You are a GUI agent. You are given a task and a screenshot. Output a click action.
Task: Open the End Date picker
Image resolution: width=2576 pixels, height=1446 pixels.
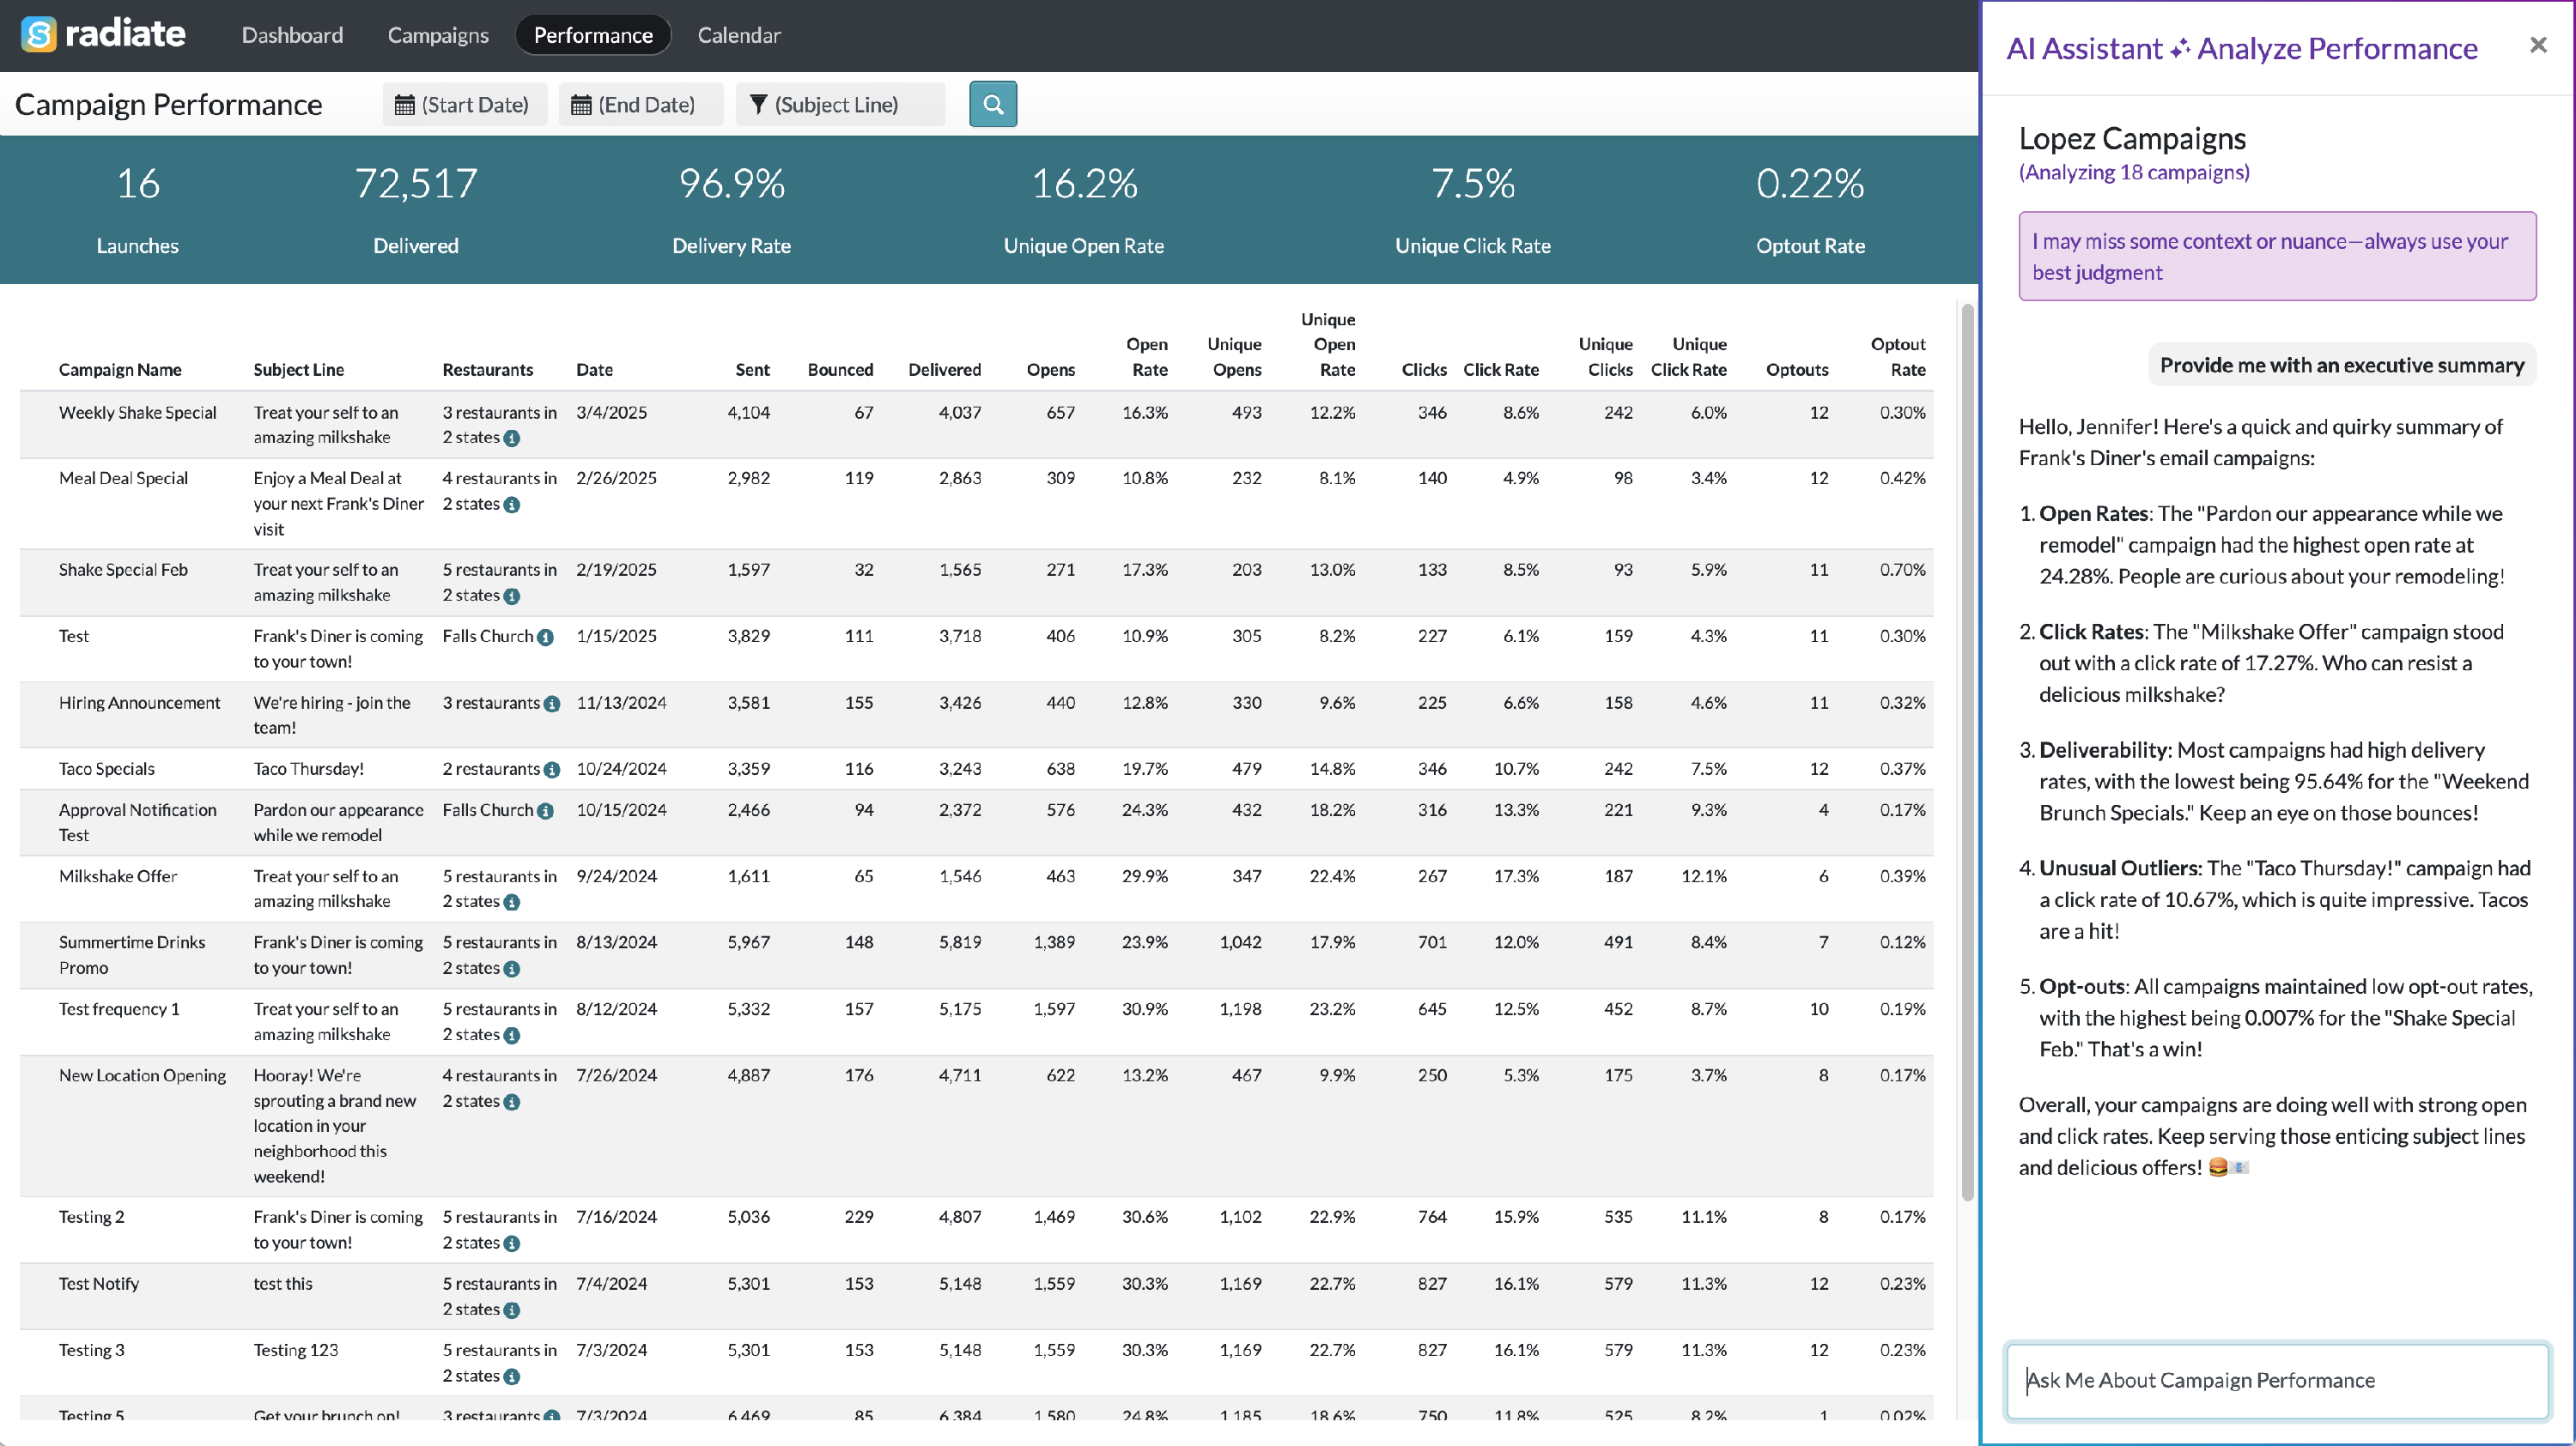click(x=640, y=105)
